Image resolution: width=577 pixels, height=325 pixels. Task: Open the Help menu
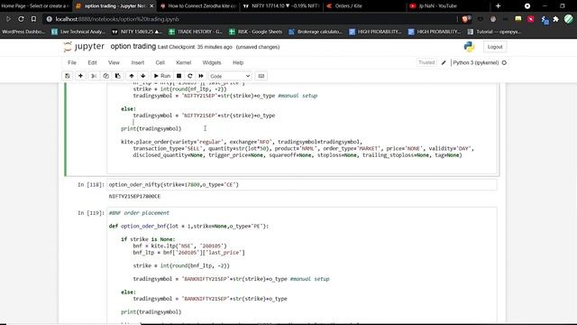238,62
